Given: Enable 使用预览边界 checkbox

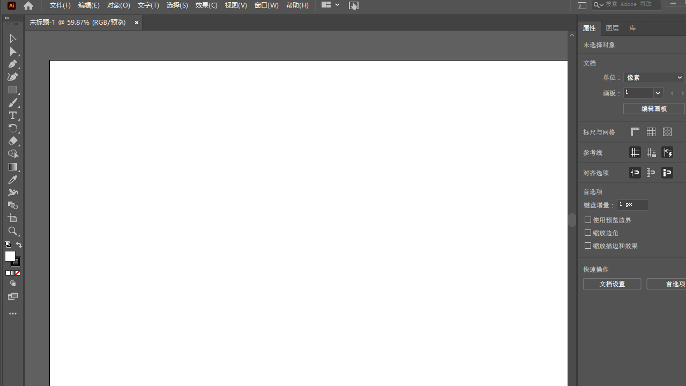Looking at the screenshot, I should tap(588, 220).
